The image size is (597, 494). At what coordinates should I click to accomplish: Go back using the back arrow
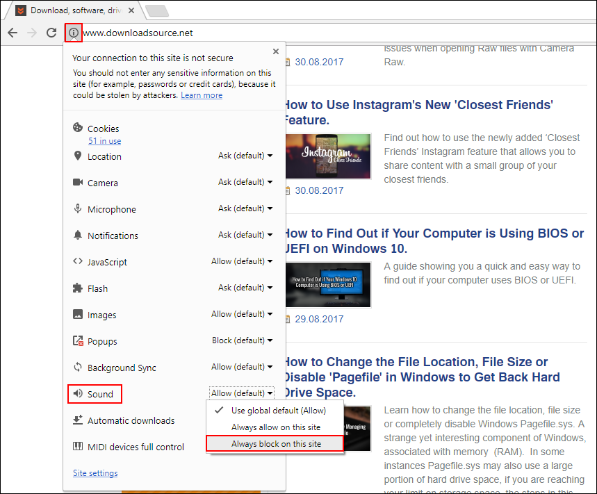coord(13,33)
